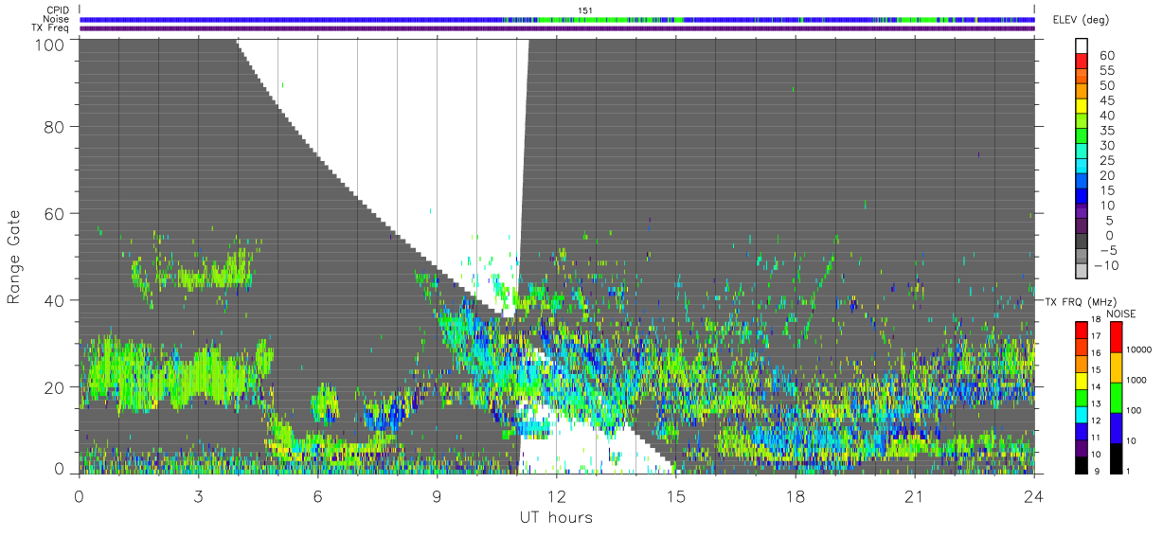Click the x-axis tick label 3

click(x=198, y=496)
